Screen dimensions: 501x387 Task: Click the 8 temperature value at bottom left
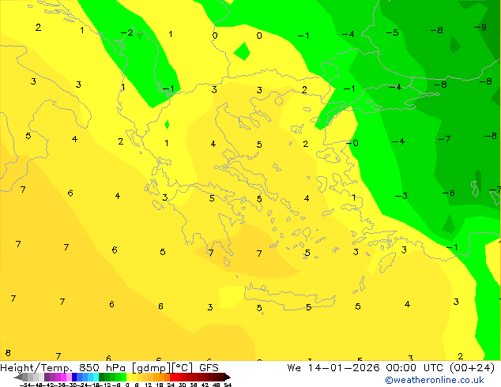pyautogui.click(x=8, y=353)
